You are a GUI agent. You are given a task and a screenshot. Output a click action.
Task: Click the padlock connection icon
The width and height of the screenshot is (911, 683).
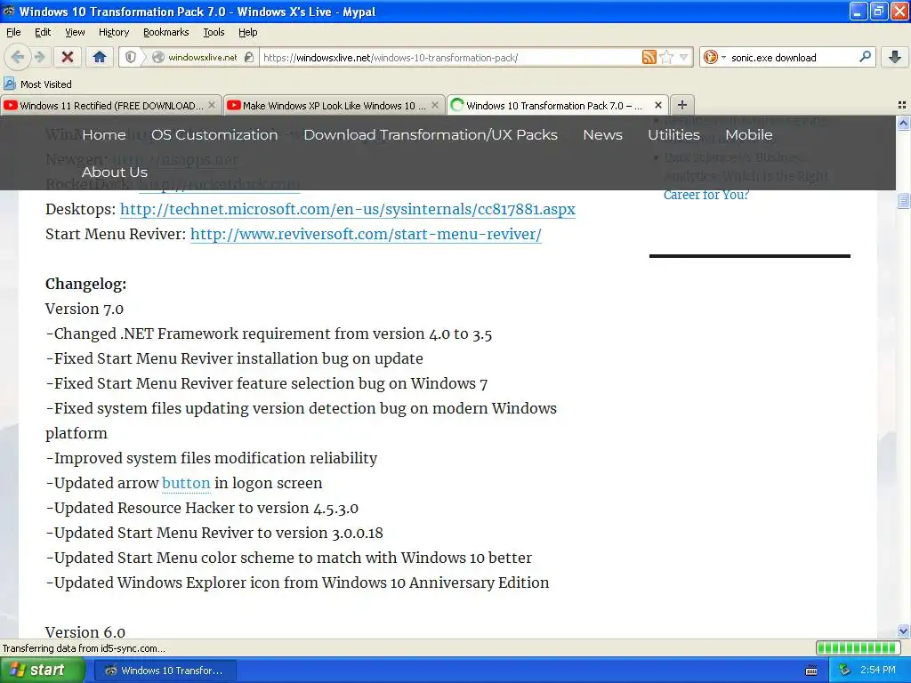tap(249, 57)
